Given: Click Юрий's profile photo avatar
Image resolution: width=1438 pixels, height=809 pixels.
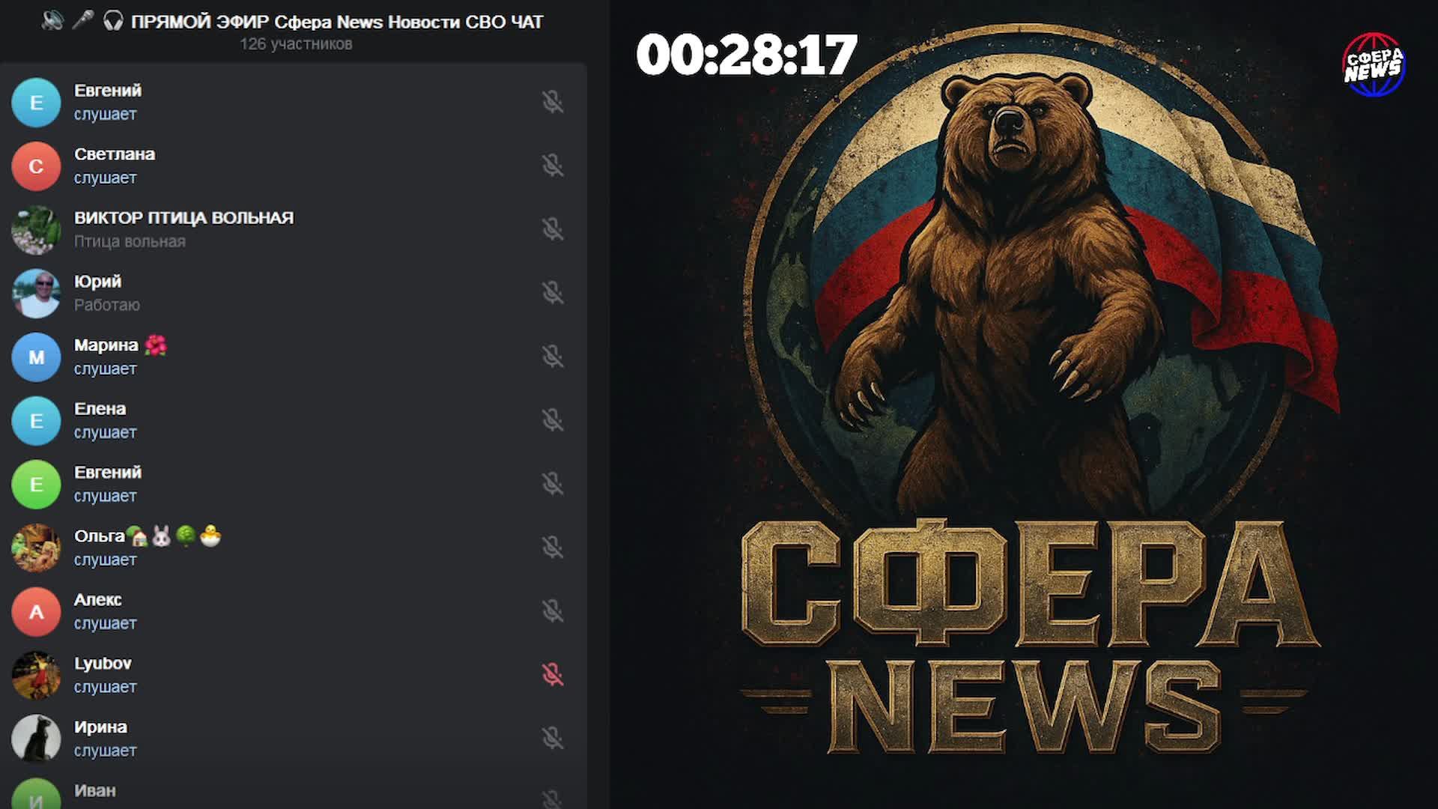Looking at the screenshot, I should click(x=36, y=293).
